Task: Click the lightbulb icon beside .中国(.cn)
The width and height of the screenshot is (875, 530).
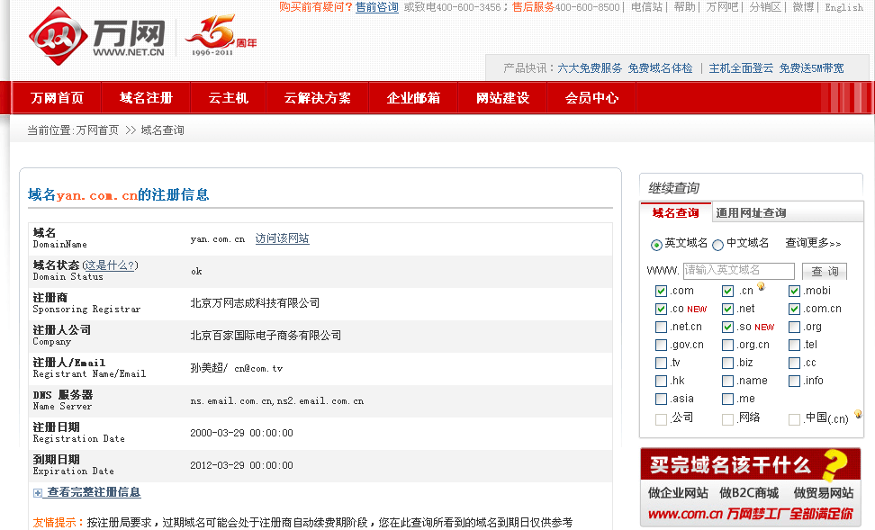Action: pyautogui.click(x=858, y=415)
